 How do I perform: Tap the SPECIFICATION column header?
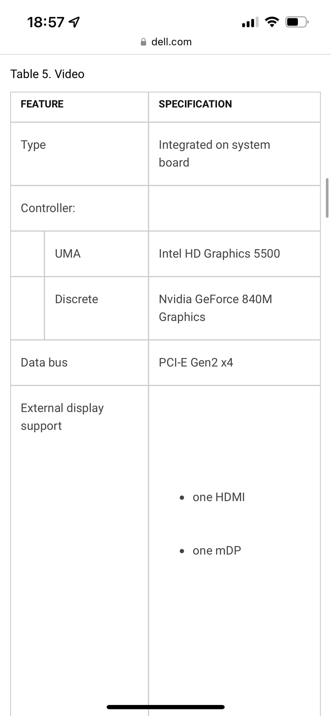coord(195,104)
